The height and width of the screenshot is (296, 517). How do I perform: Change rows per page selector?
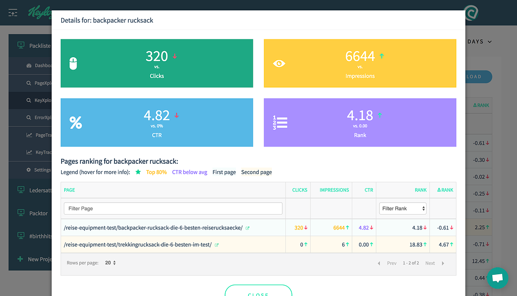pos(111,263)
